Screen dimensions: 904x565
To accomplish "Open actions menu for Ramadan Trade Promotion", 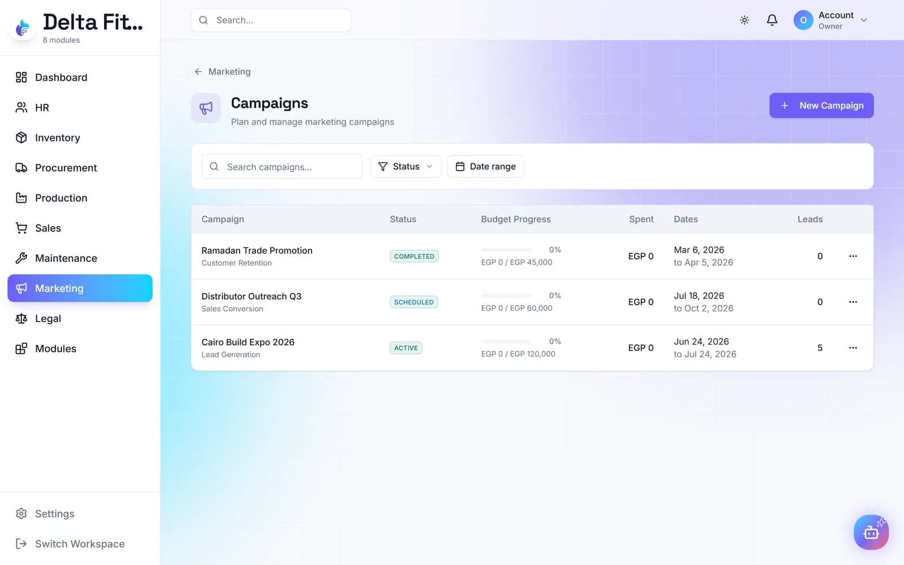I will point(853,256).
